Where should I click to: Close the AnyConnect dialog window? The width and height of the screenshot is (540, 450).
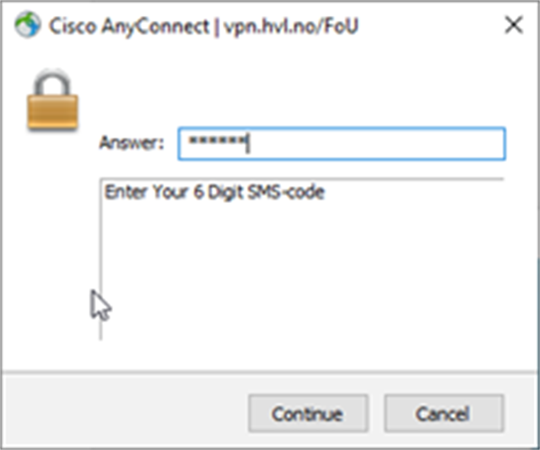514,25
